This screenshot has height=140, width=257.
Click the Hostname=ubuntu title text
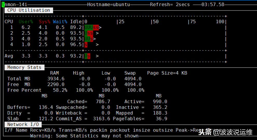[109, 4]
